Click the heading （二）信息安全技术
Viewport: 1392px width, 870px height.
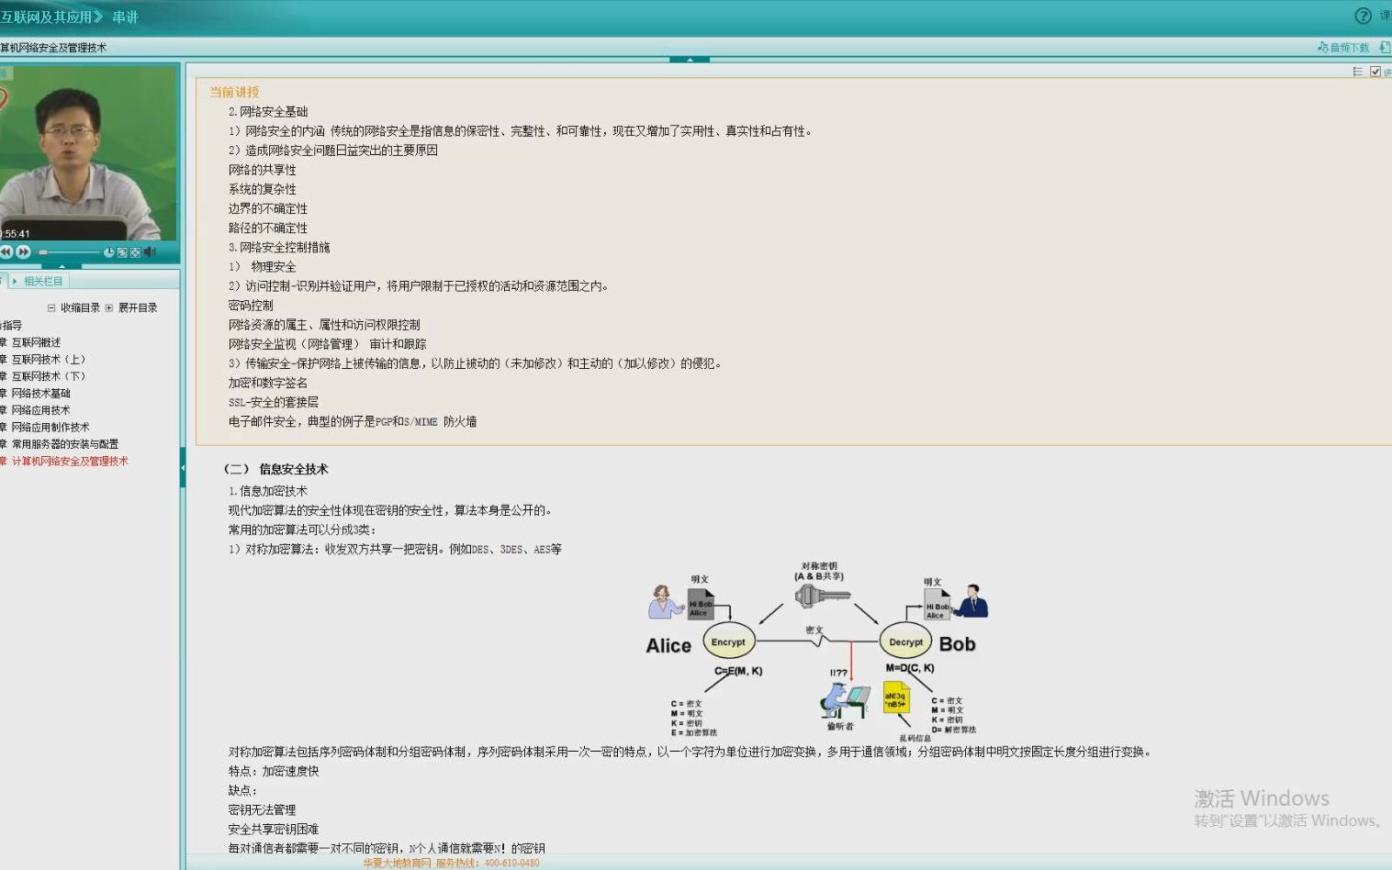coord(275,469)
